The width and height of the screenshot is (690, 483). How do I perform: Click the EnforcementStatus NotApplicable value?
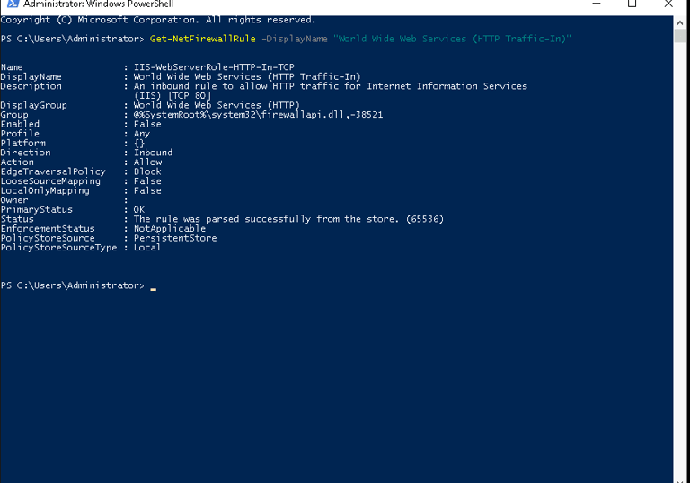[x=170, y=228]
